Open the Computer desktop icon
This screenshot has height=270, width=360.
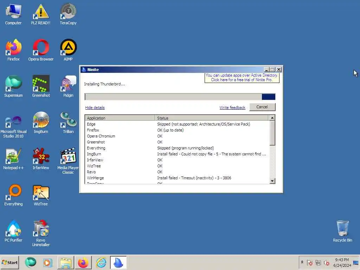click(13, 14)
